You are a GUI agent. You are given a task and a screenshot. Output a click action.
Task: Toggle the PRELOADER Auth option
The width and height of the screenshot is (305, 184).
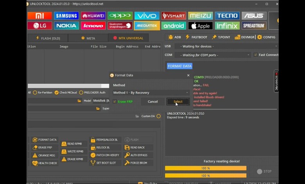click(81, 93)
